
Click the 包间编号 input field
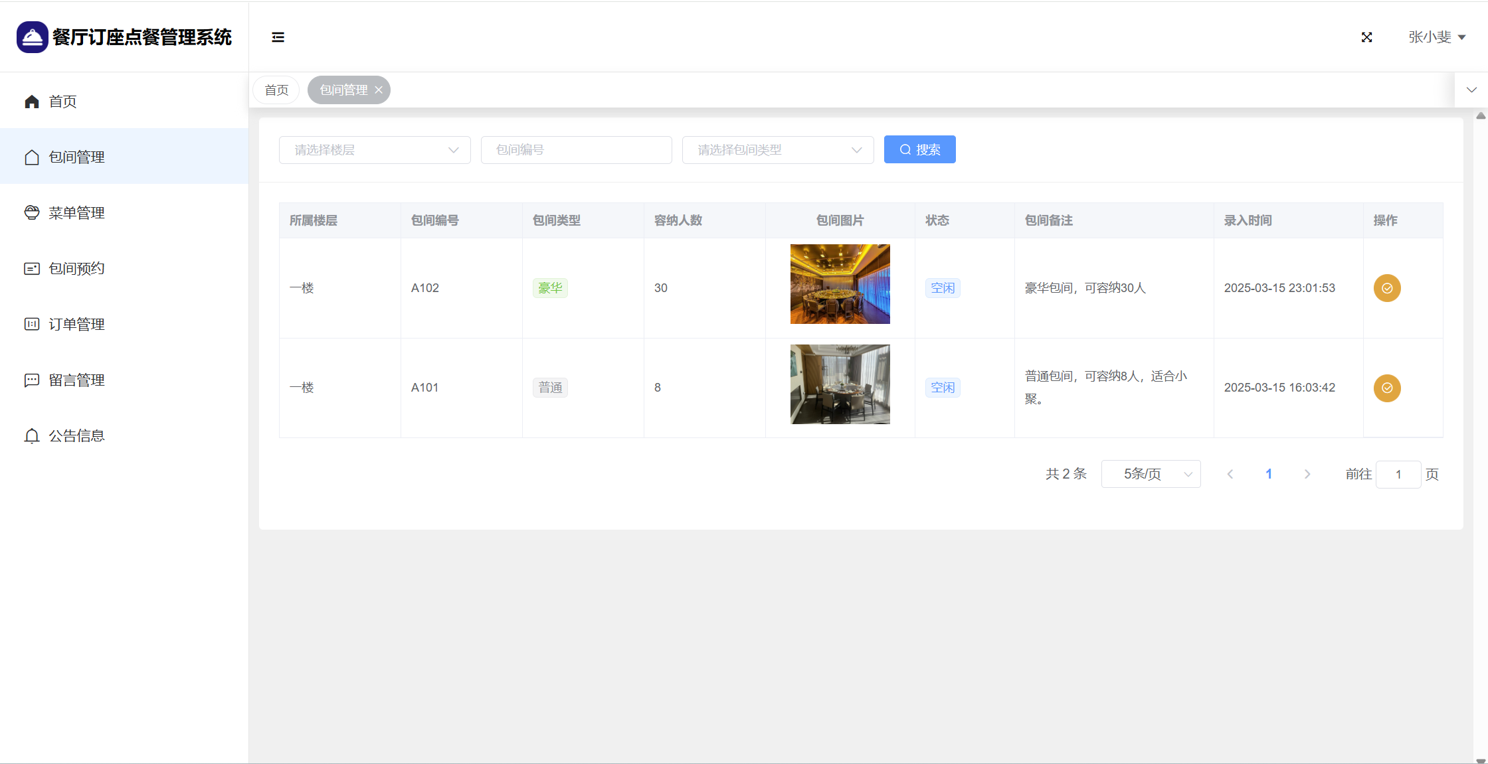point(576,150)
